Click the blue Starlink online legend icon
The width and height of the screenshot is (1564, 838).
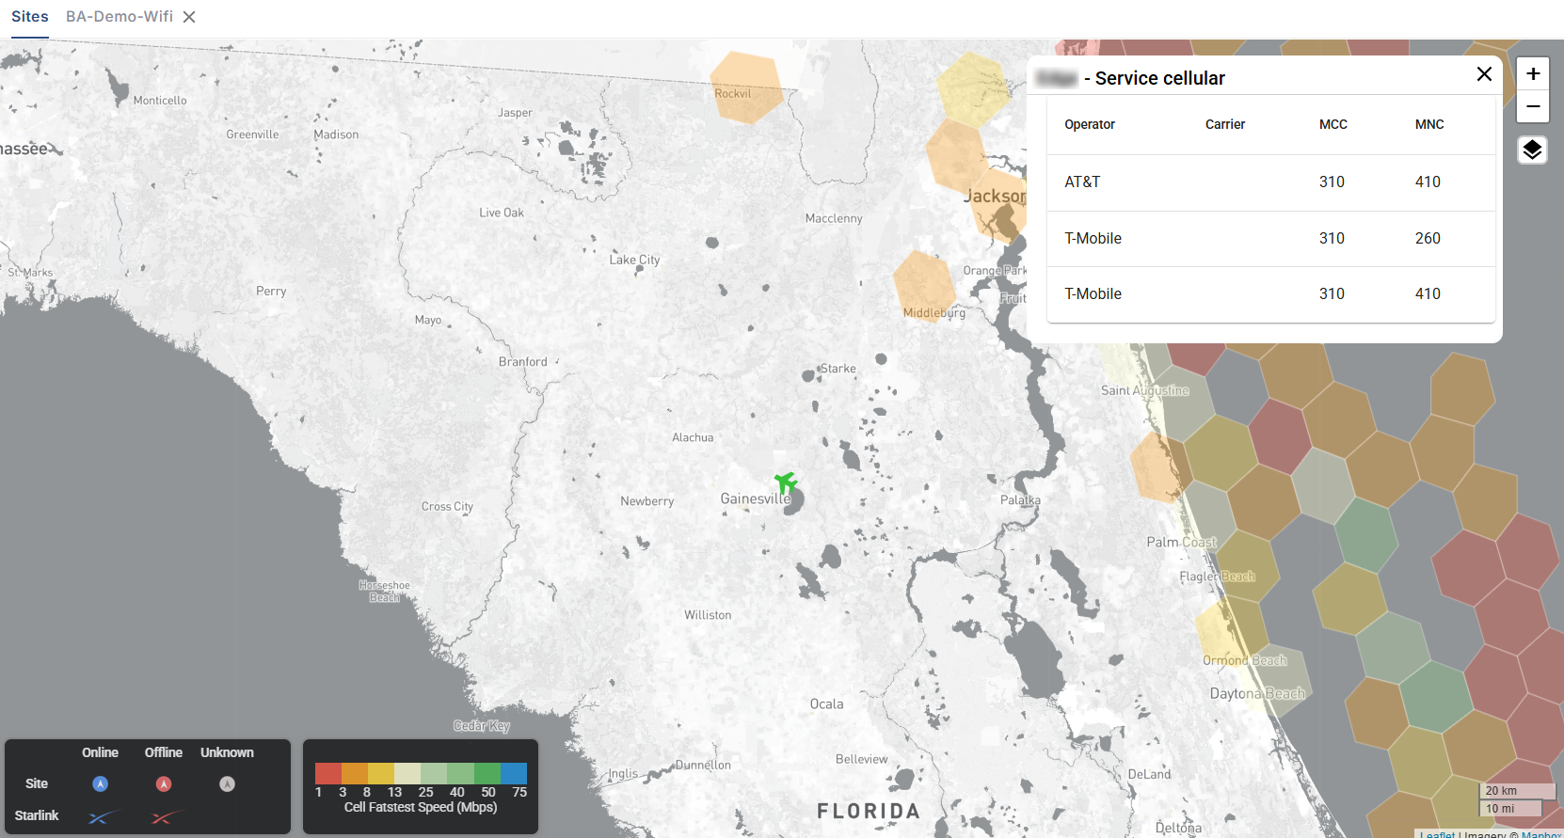coord(103,816)
